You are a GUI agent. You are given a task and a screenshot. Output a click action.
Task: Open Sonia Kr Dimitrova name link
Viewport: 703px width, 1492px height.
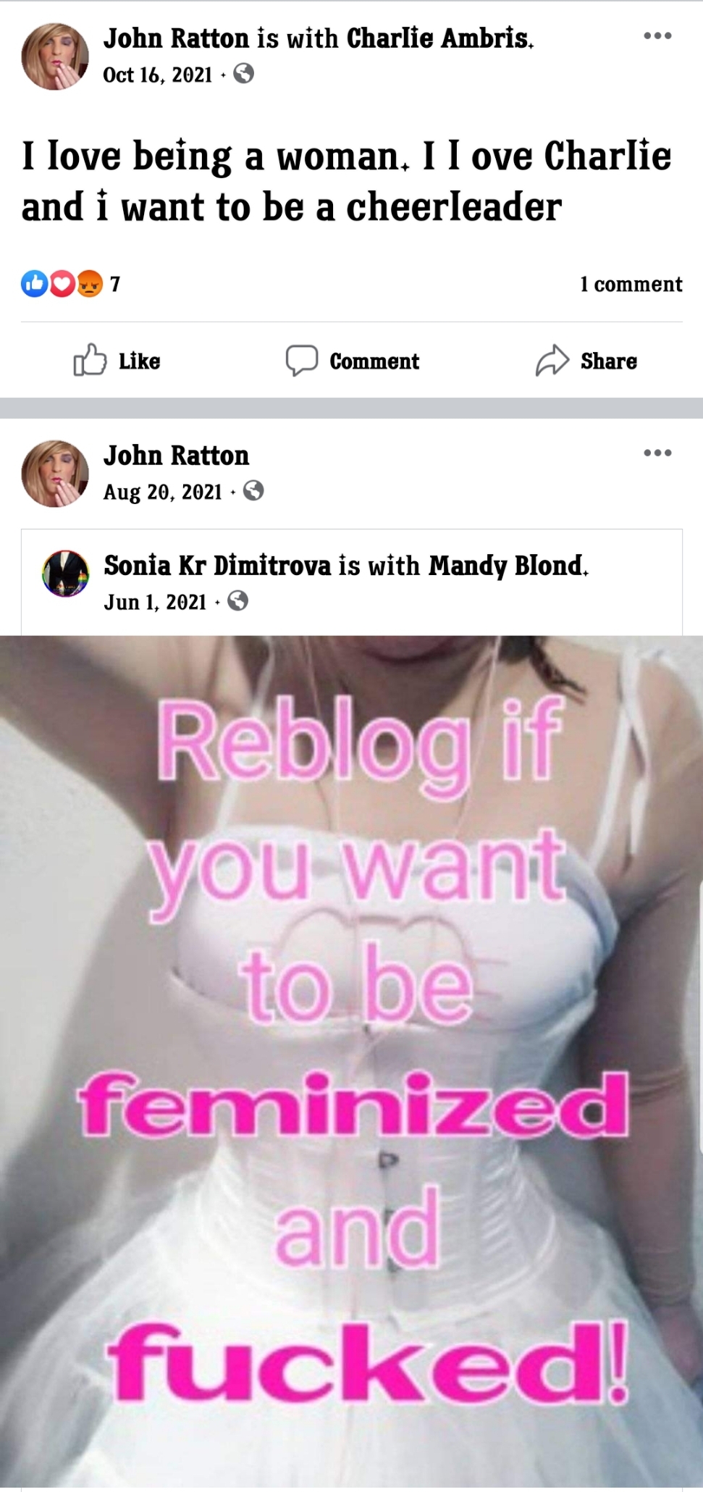tap(217, 566)
